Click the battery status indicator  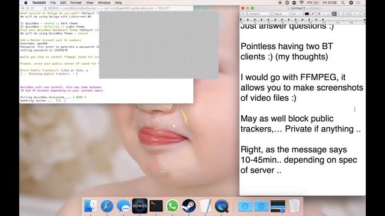313,2
